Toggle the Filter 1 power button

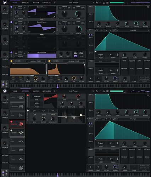point(11,61)
